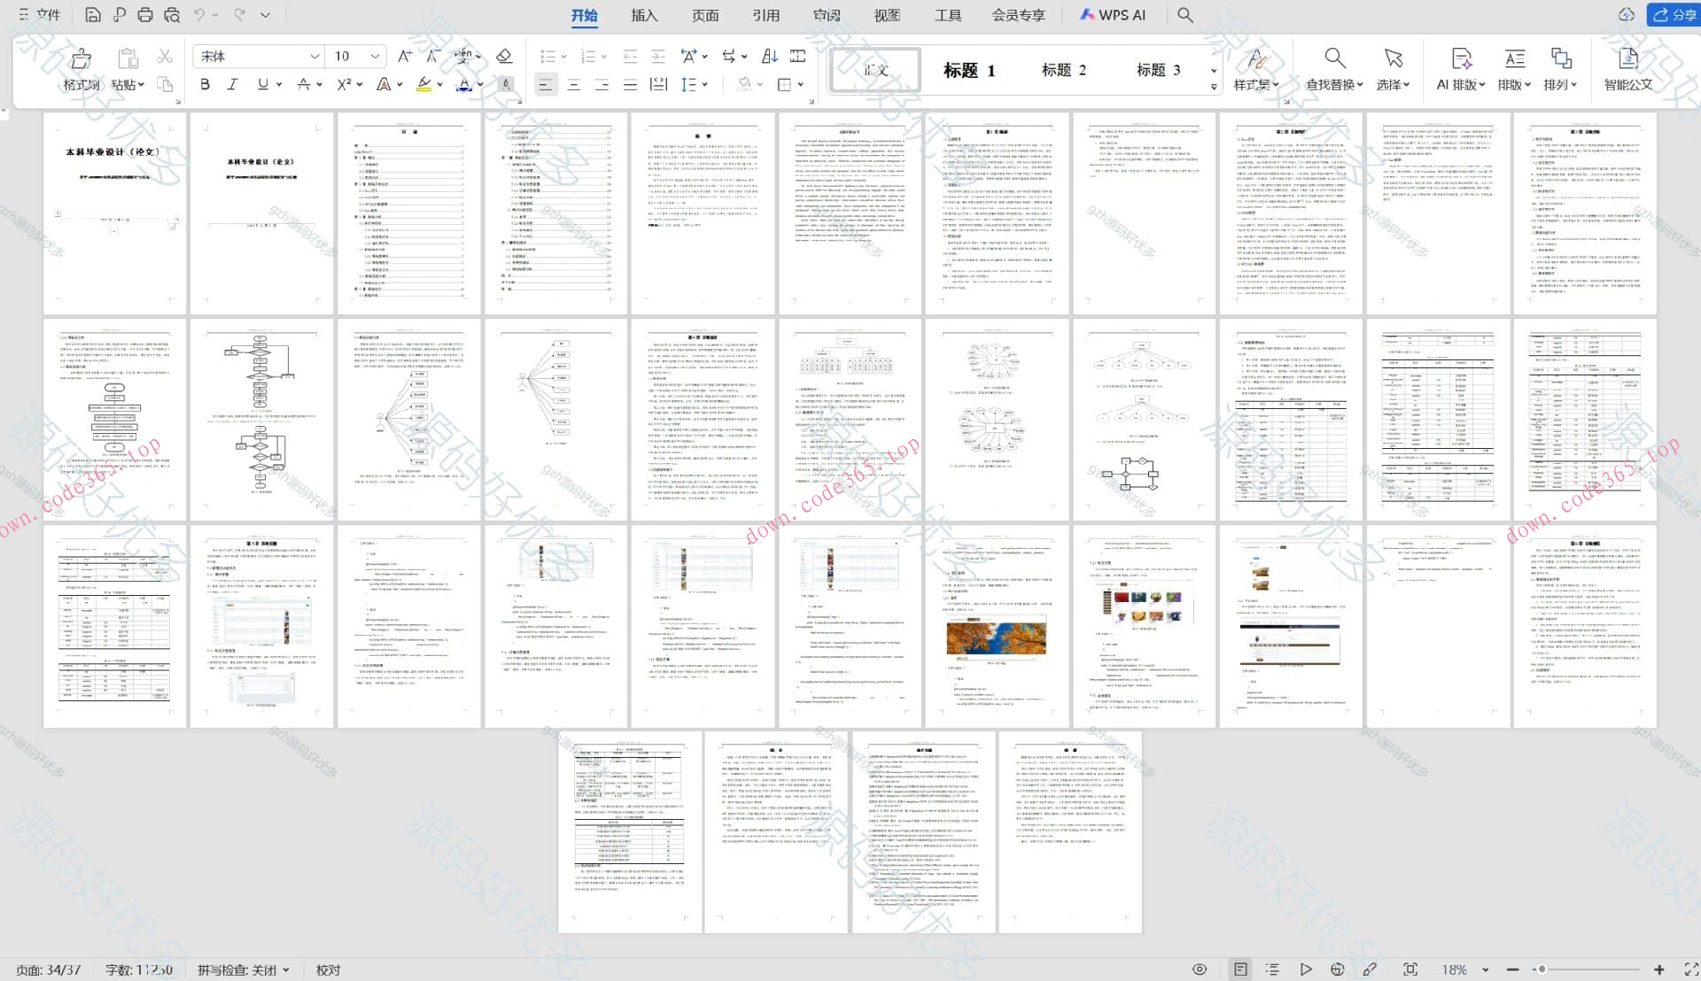Open the font size dropdown
This screenshot has width=1701, height=981.
375,56
